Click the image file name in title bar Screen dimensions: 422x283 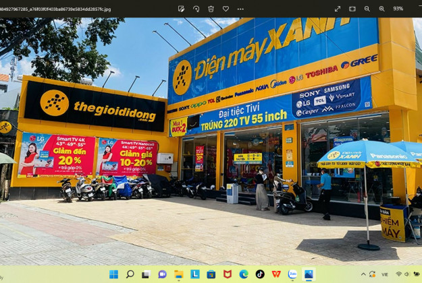coord(55,9)
